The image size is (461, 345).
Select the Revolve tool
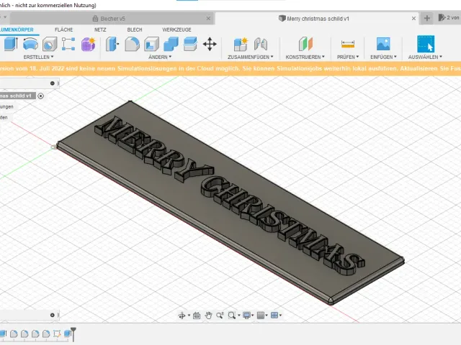(x=30, y=45)
